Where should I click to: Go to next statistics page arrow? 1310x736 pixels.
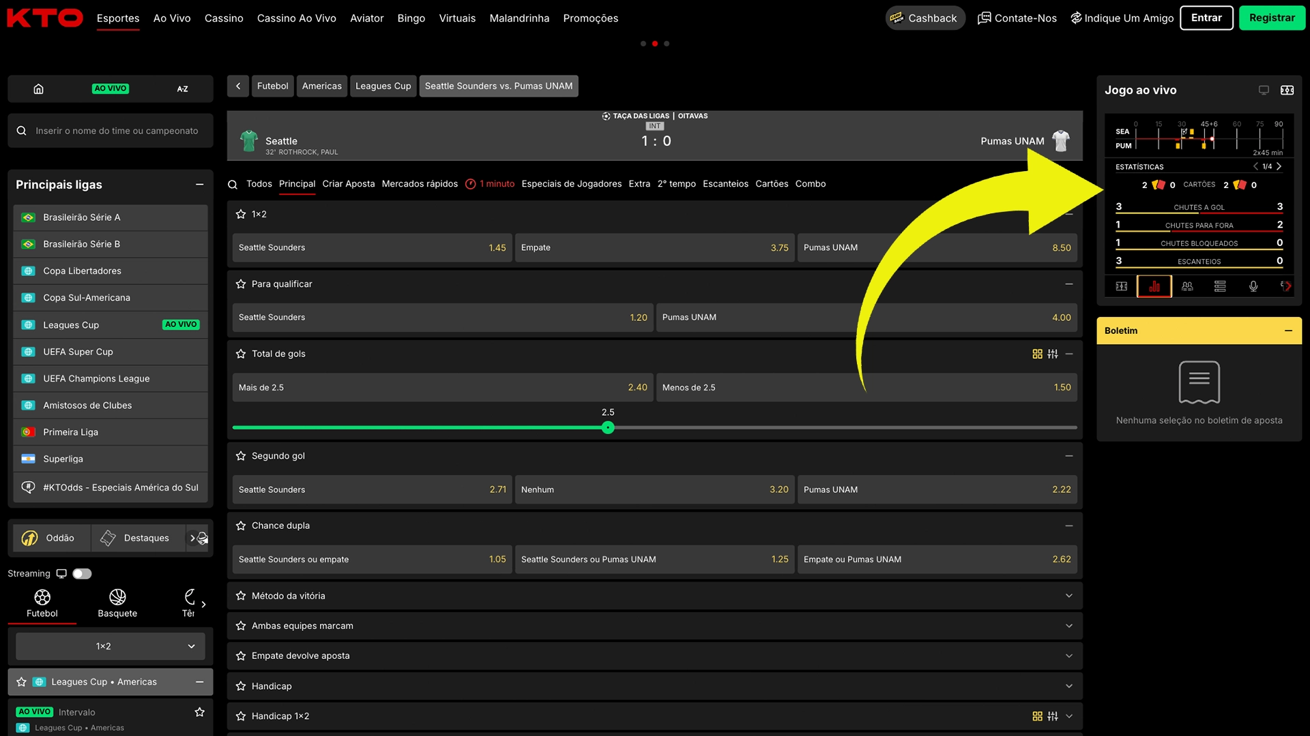point(1279,166)
